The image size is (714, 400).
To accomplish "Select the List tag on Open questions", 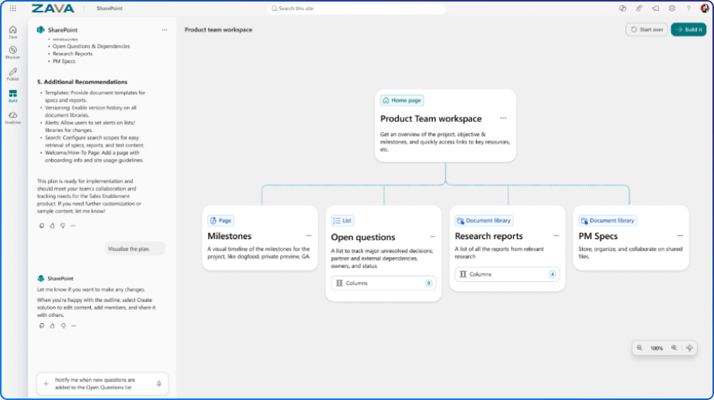I will click(342, 221).
